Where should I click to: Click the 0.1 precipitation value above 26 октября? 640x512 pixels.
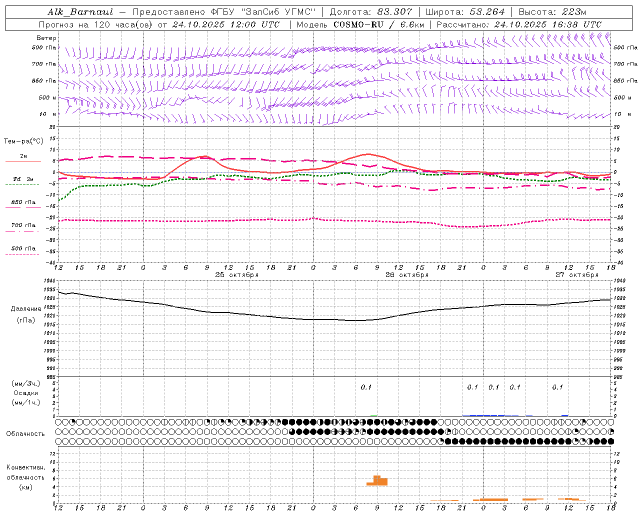click(366, 387)
